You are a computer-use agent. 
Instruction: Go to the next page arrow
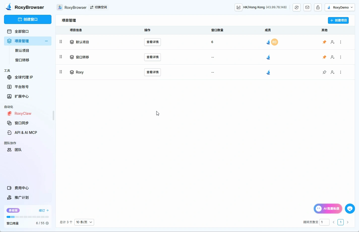[348, 222]
